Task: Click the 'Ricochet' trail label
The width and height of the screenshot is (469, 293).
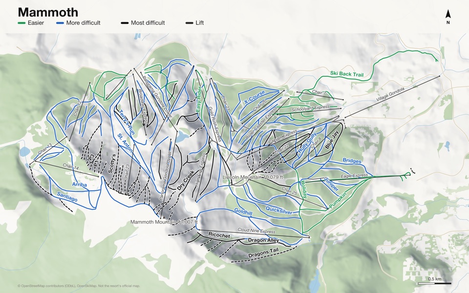Action: click(219, 235)
